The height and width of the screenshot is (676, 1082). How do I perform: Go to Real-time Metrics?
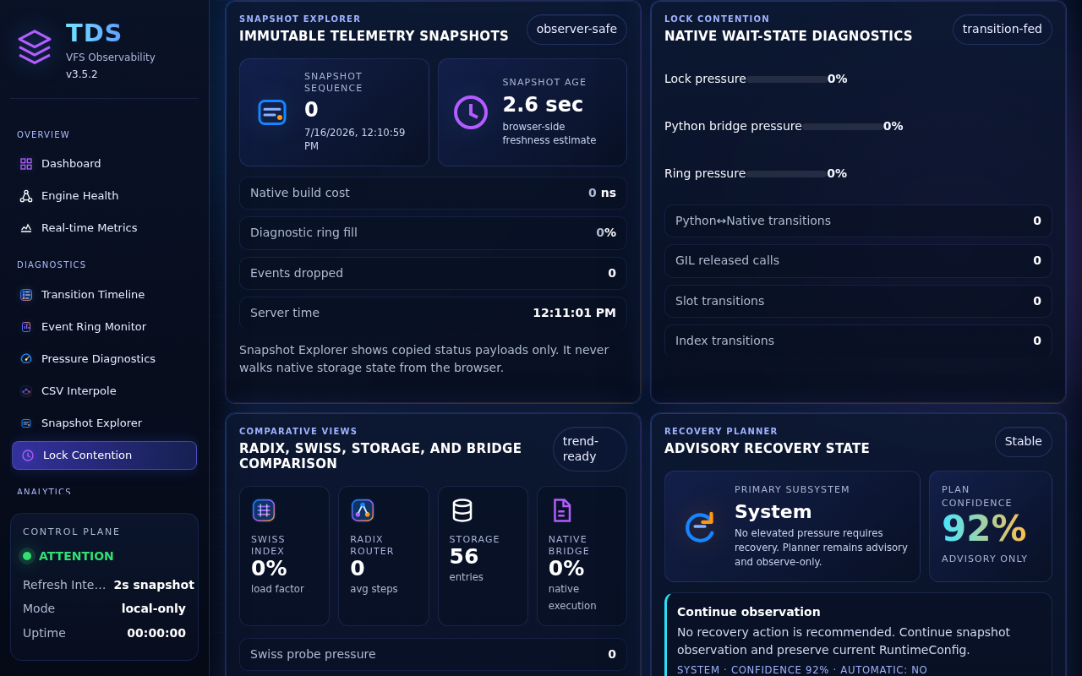tap(104, 228)
